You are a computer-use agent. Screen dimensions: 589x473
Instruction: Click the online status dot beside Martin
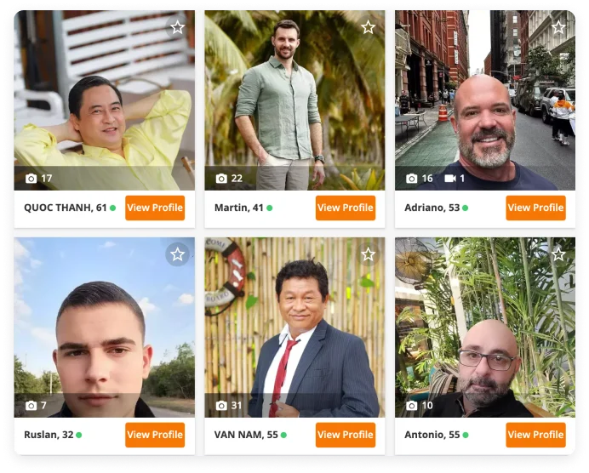pyautogui.click(x=269, y=208)
